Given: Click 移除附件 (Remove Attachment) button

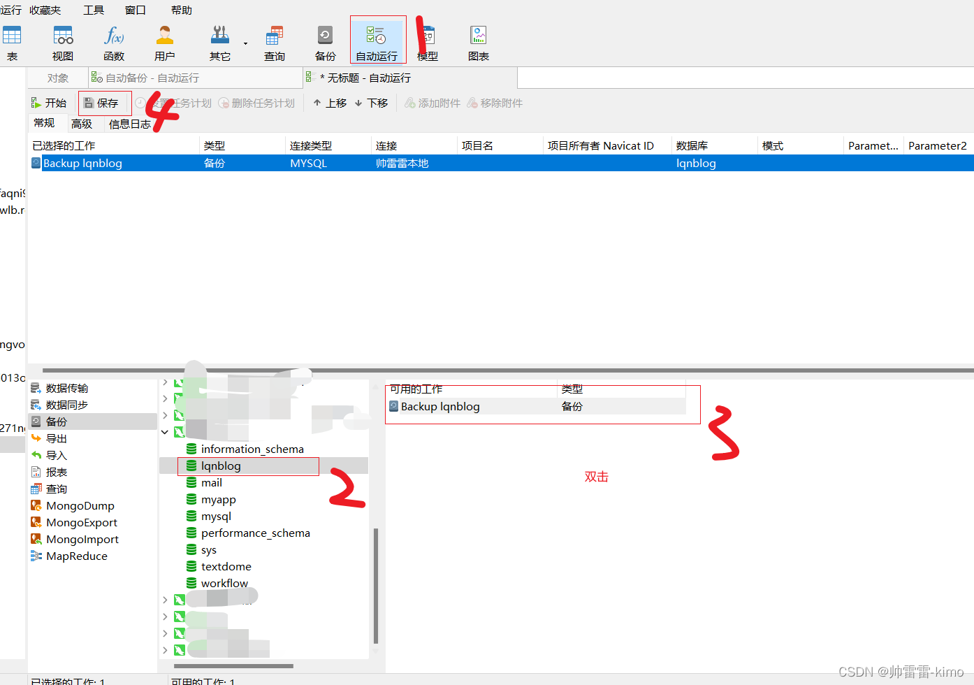Looking at the screenshot, I should tap(495, 103).
